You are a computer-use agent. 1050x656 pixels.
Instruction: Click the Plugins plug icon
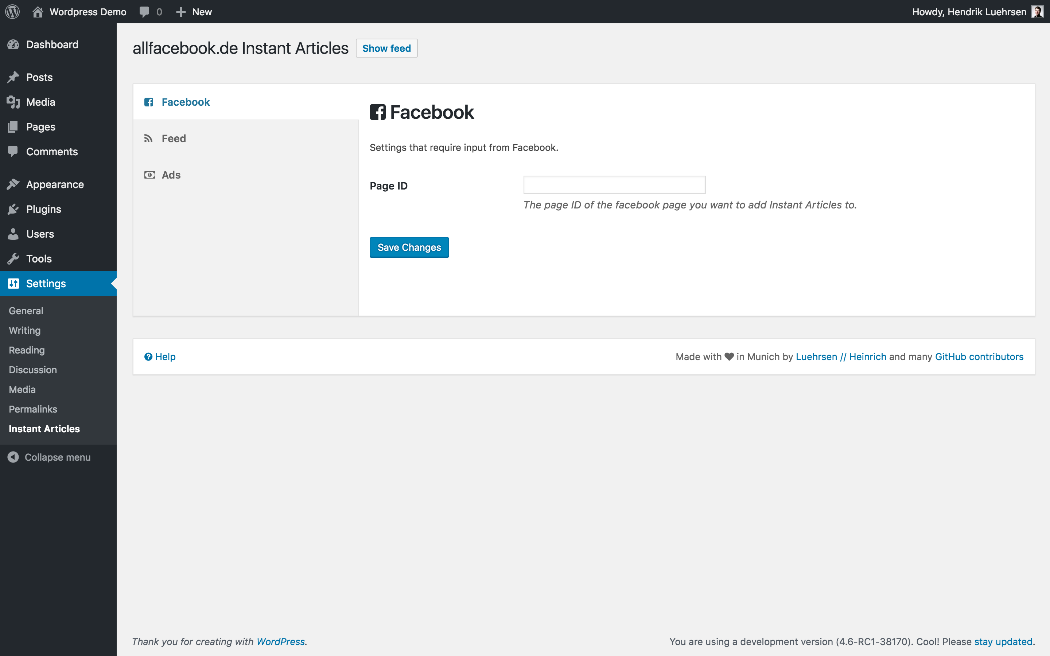pos(13,209)
